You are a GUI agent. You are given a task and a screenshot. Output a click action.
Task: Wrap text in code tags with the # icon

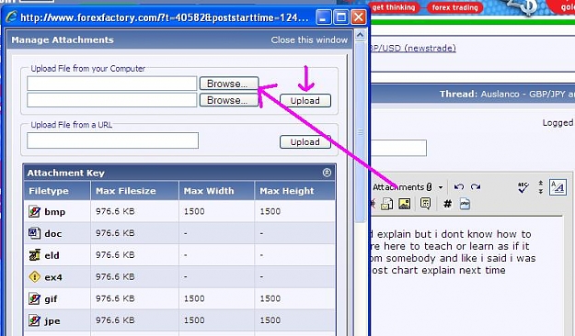[x=447, y=204]
